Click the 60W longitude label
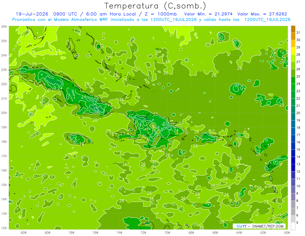The width and height of the screenshot is (305, 236). point(287,232)
